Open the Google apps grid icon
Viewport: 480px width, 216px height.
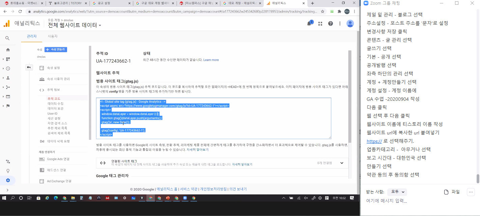(320, 24)
